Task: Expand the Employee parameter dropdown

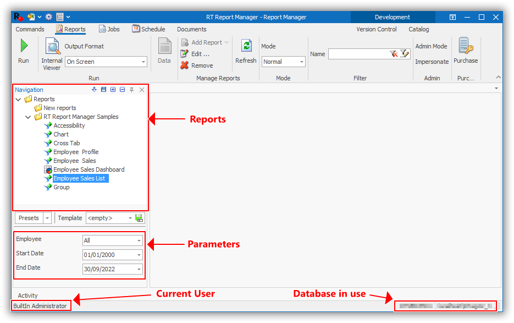Action: pos(139,241)
